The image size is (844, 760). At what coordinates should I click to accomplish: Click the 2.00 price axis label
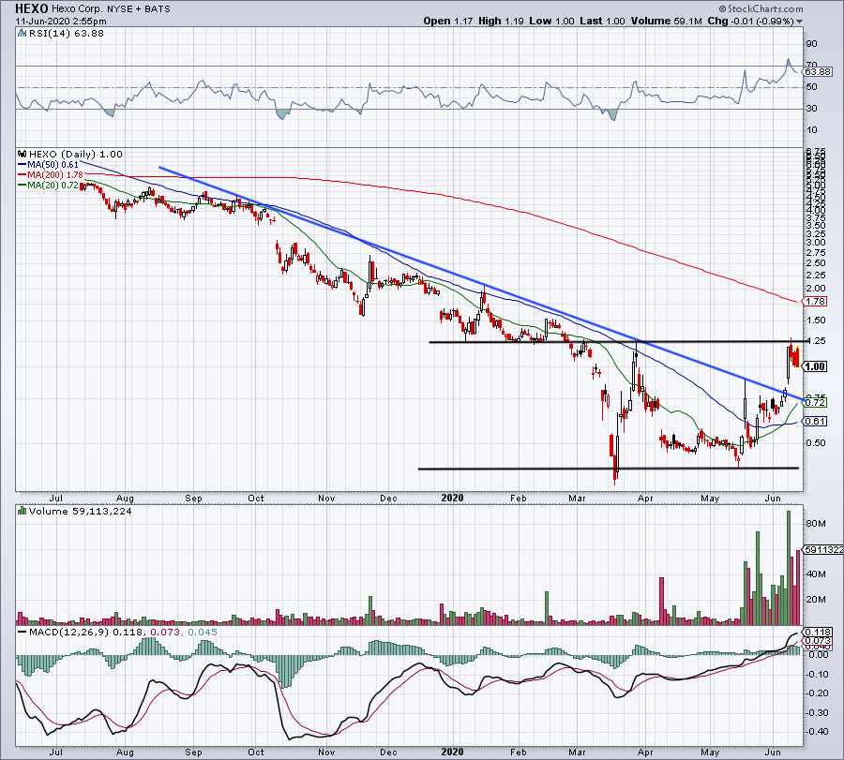[x=816, y=289]
